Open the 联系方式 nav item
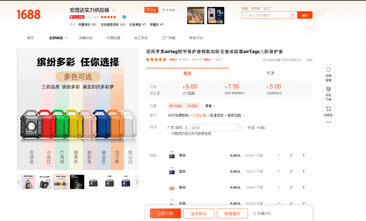The width and height of the screenshot is (366, 221). (x=196, y=38)
